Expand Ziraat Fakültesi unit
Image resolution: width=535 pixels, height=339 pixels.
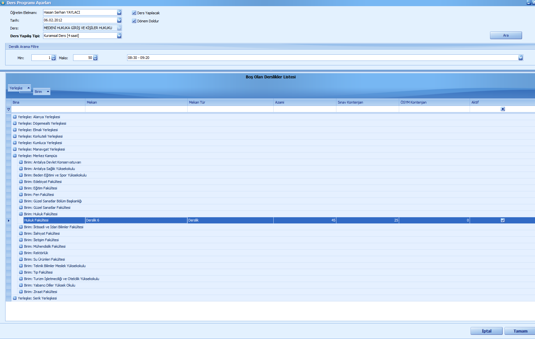(x=21, y=292)
